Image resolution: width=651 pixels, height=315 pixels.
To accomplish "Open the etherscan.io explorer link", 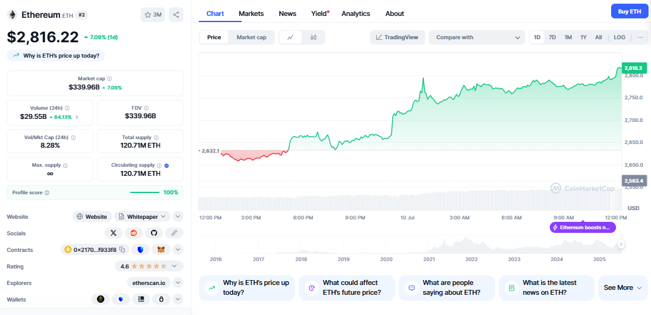I will (x=148, y=283).
